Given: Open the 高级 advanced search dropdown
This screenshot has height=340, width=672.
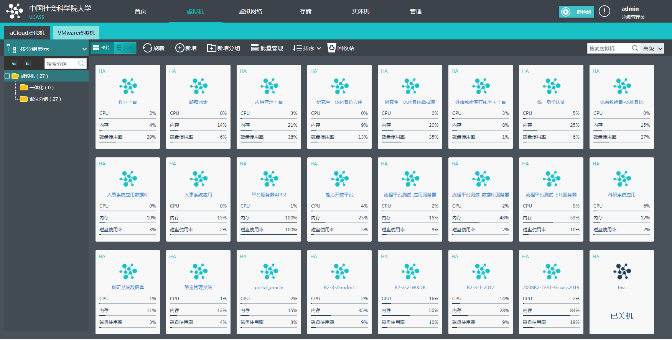Looking at the screenshot, I should tap(652, 49).
